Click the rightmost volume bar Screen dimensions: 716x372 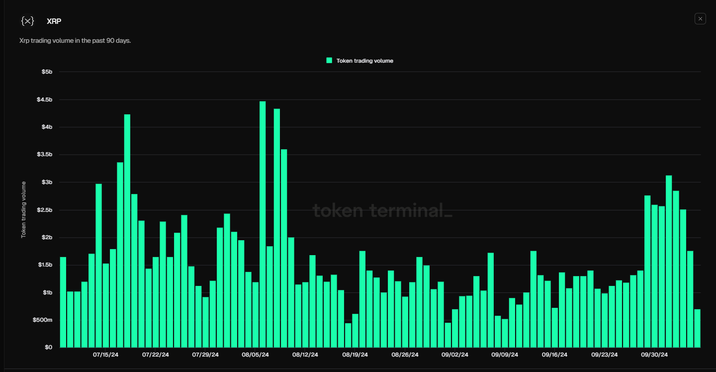coord(697,328)
